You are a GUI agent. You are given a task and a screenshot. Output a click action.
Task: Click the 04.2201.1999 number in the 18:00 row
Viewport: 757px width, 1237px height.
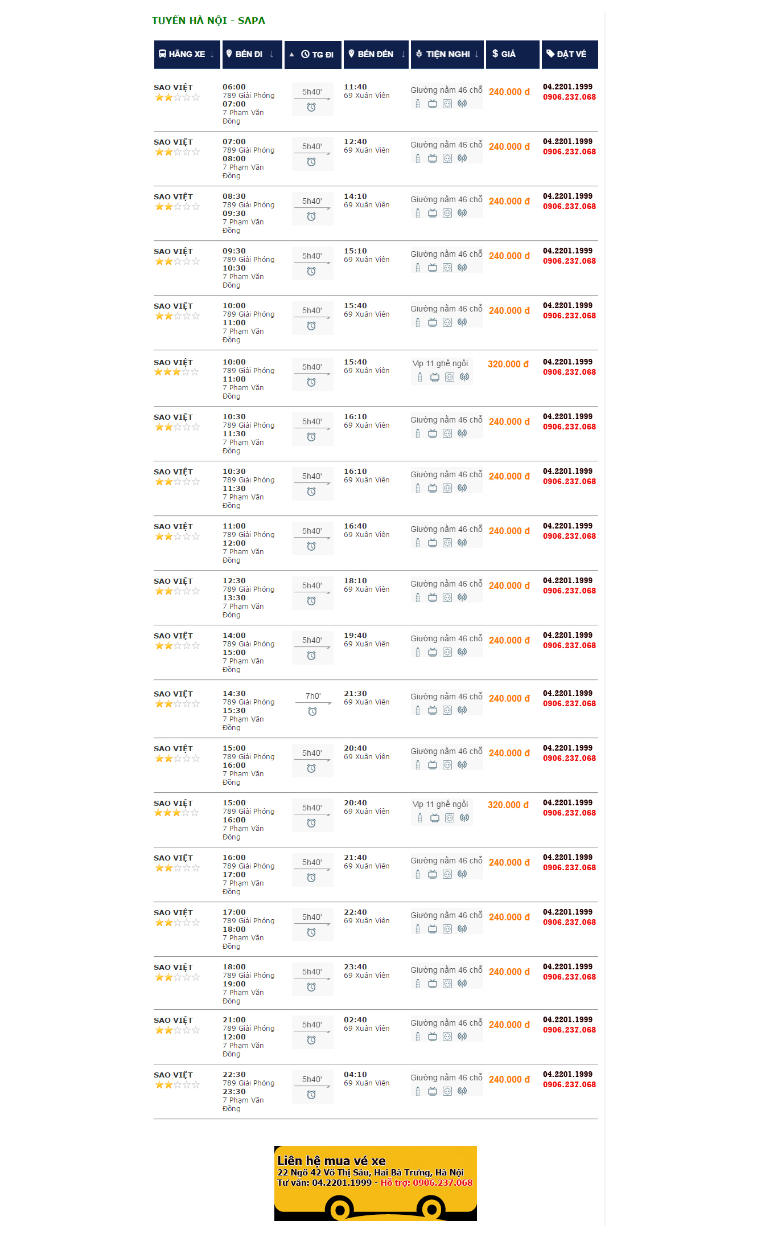point(567,966)
